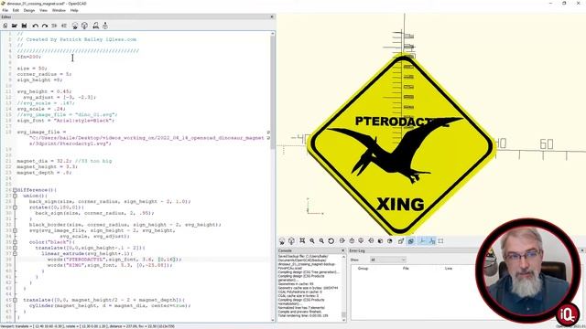The width and height of the screenshot is (586, 329).
Task: Click the line defining corner_radius
Action: click(x=44, y=74)
